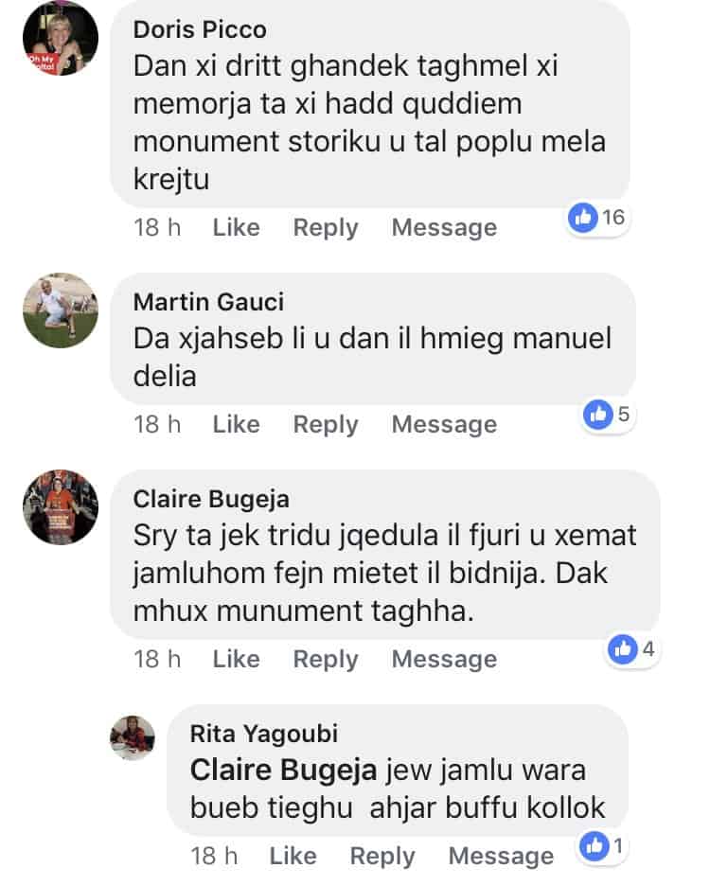View the like reaction on Martin Gauci's comment
The height and width of the screenshot is (886, 710).
tap(608, 415)
